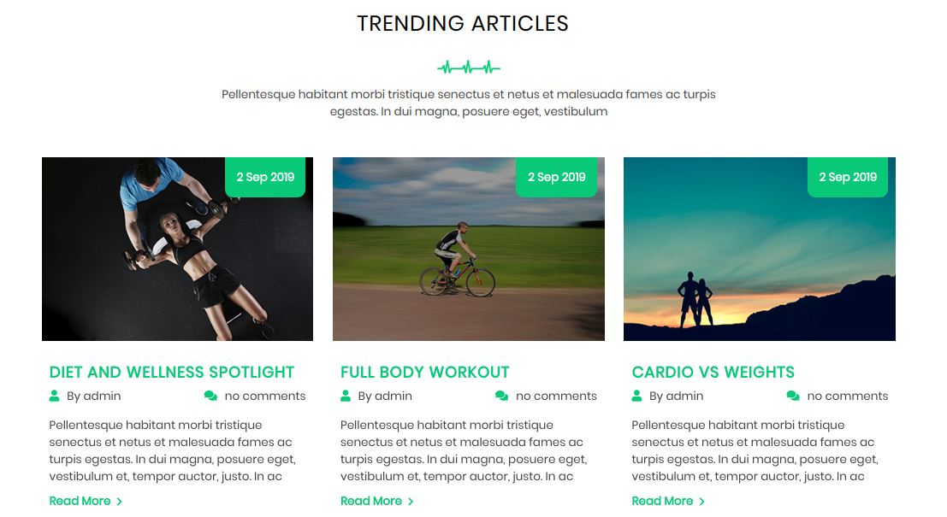Viewport: 947px width, 517px height.
Task: Open the Cardio vs Weights article title
Action: (713, 373)
